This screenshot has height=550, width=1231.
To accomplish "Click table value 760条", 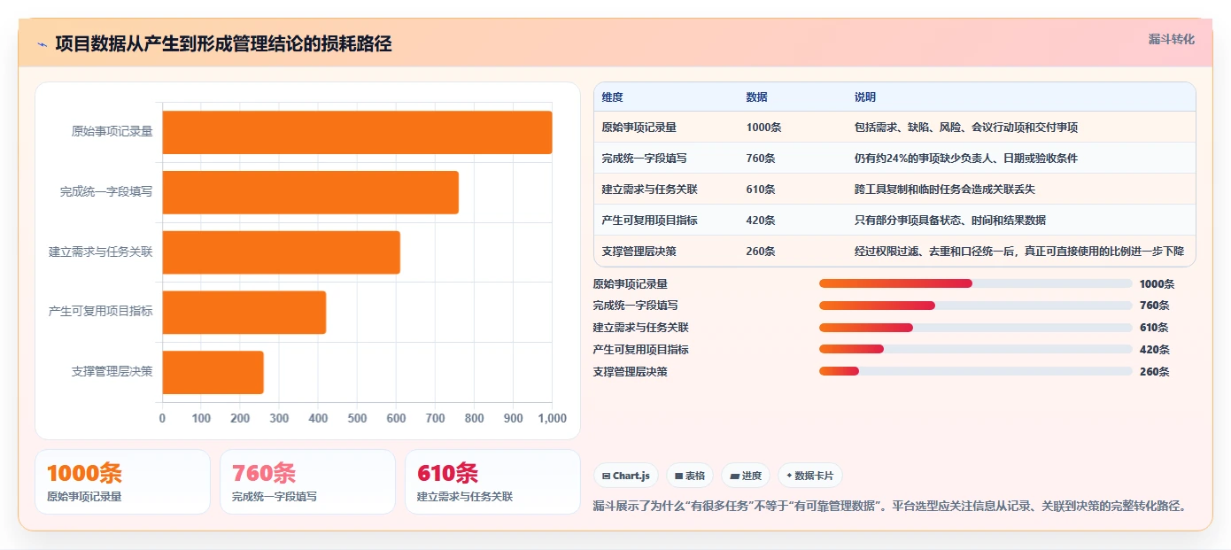I will coord(761,159).
